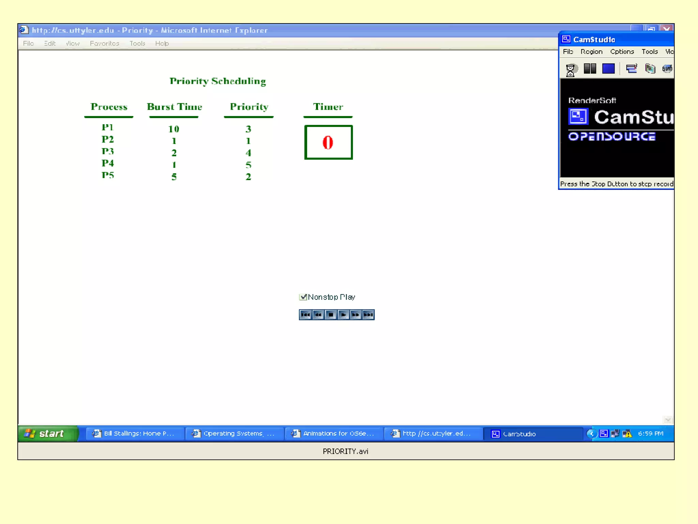The image size is (698, 524).
Task: Rewind the animation to first frame
Action: coord(305,315)
